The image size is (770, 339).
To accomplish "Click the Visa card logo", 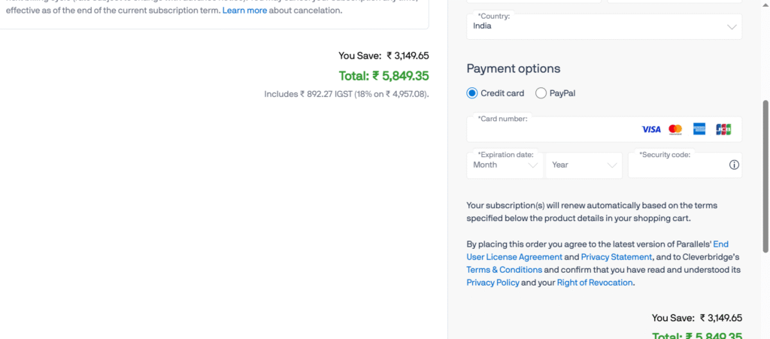I will tap(650, 129).
